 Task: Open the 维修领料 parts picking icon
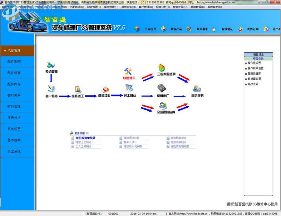[x=106, y=89]
